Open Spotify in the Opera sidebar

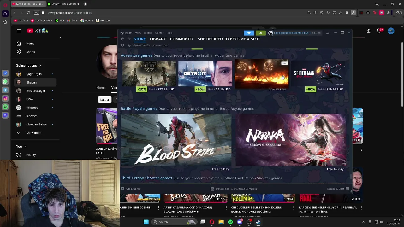5,107
